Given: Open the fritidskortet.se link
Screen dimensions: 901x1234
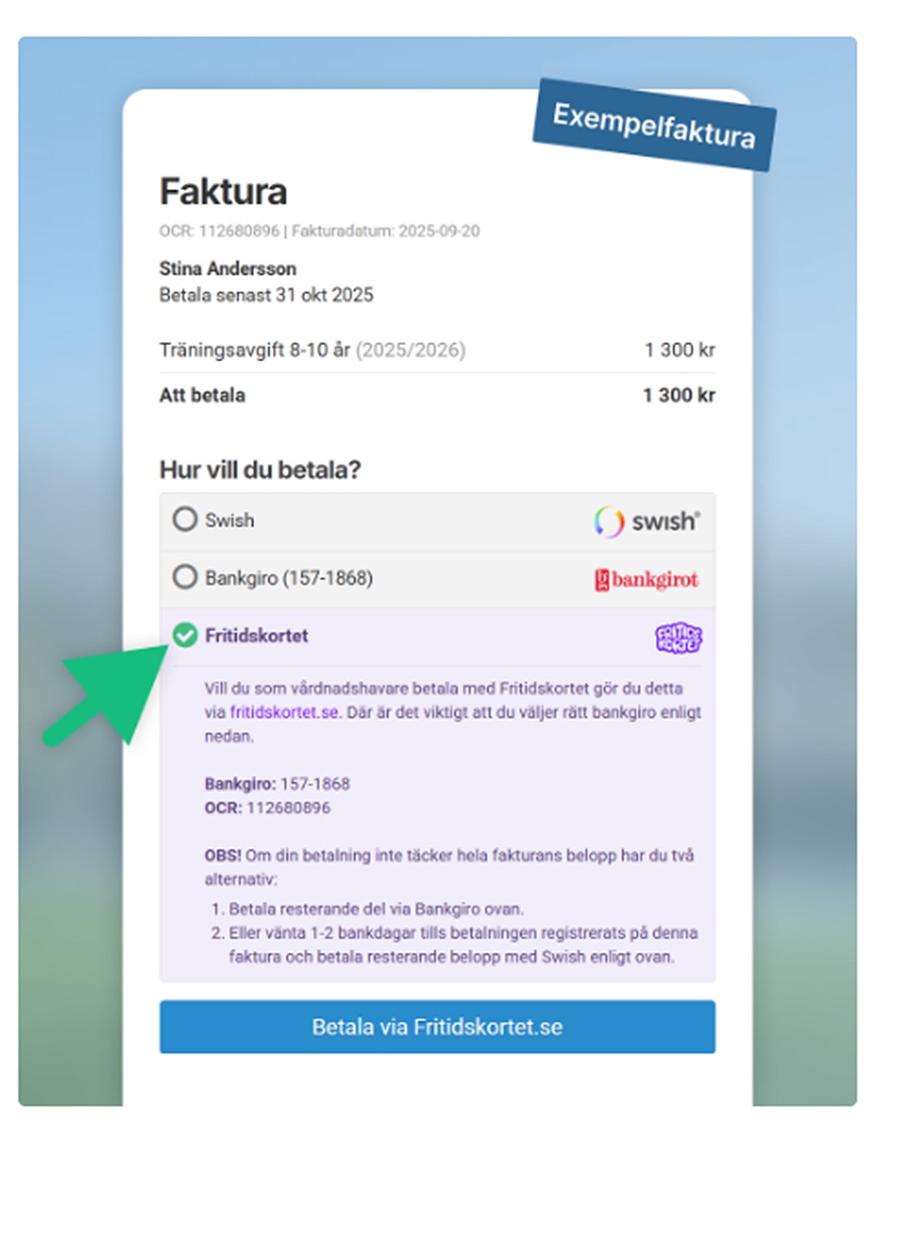Looking at the screenshot, I should pyautogui.click(x=285, y=712).
